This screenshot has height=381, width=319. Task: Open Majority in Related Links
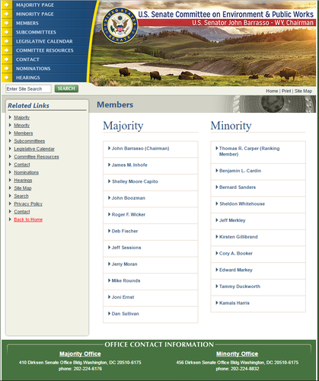21,117
